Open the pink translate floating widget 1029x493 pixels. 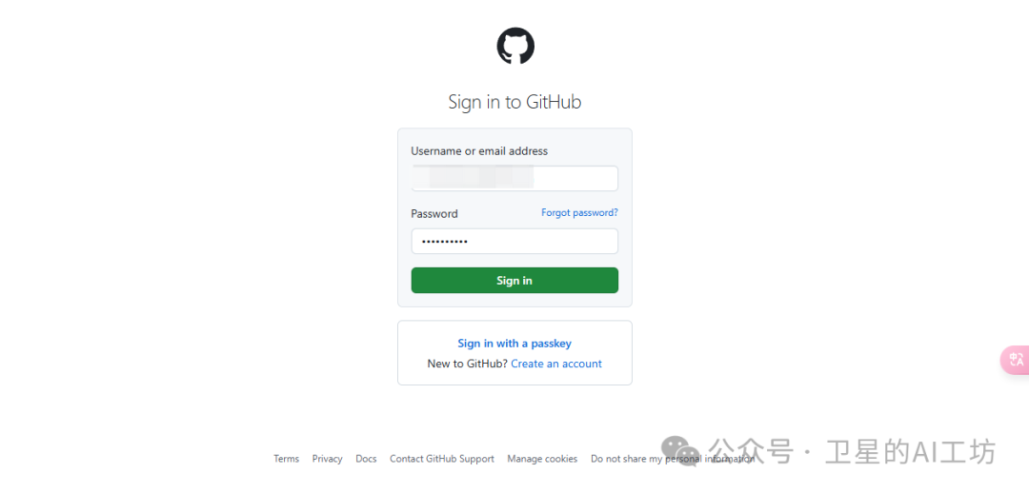coord(1016,360)
